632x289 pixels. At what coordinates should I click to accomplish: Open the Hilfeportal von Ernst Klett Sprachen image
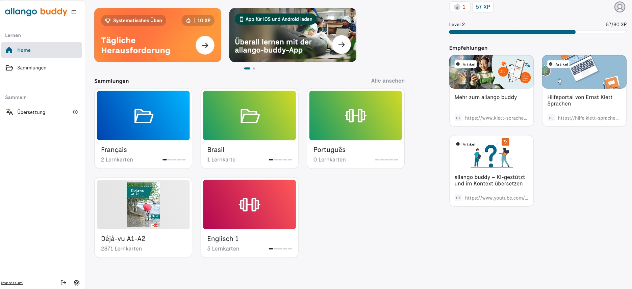(584, 72)
